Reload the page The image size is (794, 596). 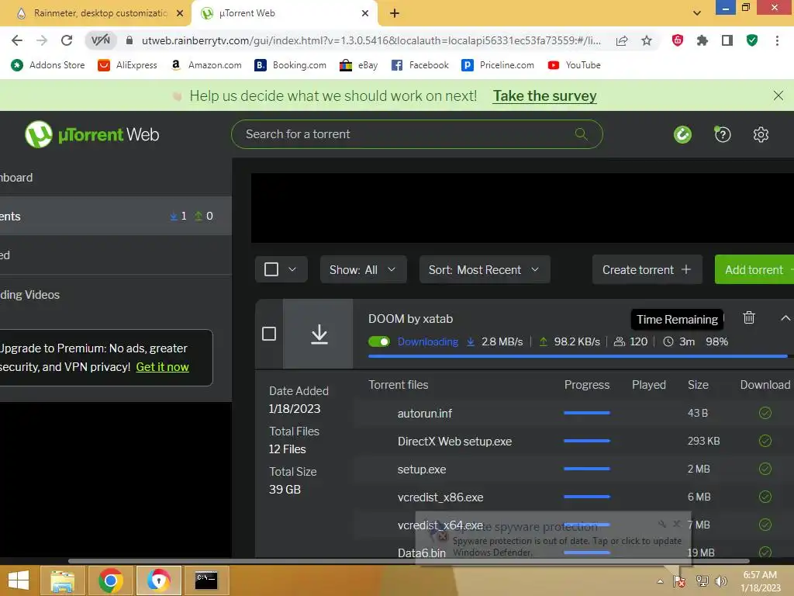point(67,40)
